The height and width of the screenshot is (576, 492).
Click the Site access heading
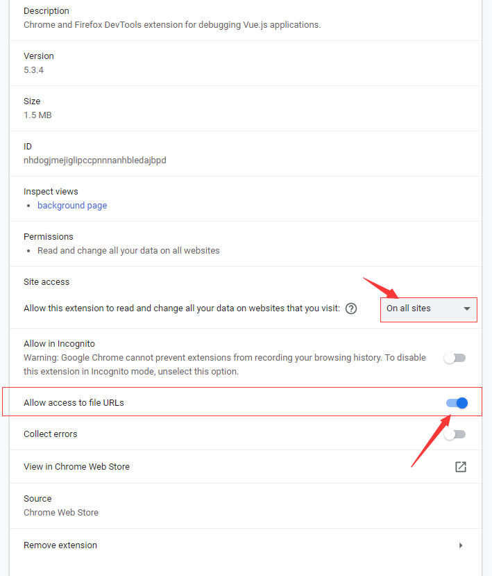(46, 282)
